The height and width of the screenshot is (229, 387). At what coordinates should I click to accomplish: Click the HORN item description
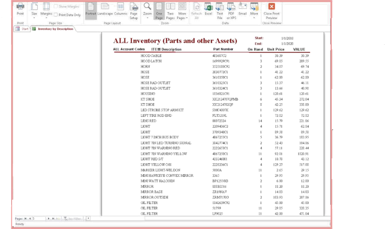145,67
